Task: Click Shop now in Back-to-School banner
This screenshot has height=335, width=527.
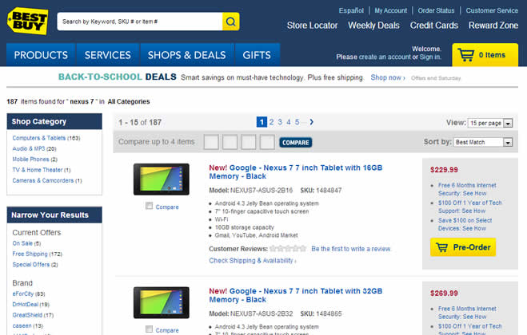Action: point(388,77)
